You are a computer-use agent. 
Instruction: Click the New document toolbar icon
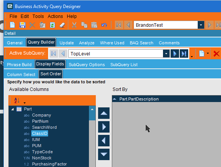coord(12,25)
